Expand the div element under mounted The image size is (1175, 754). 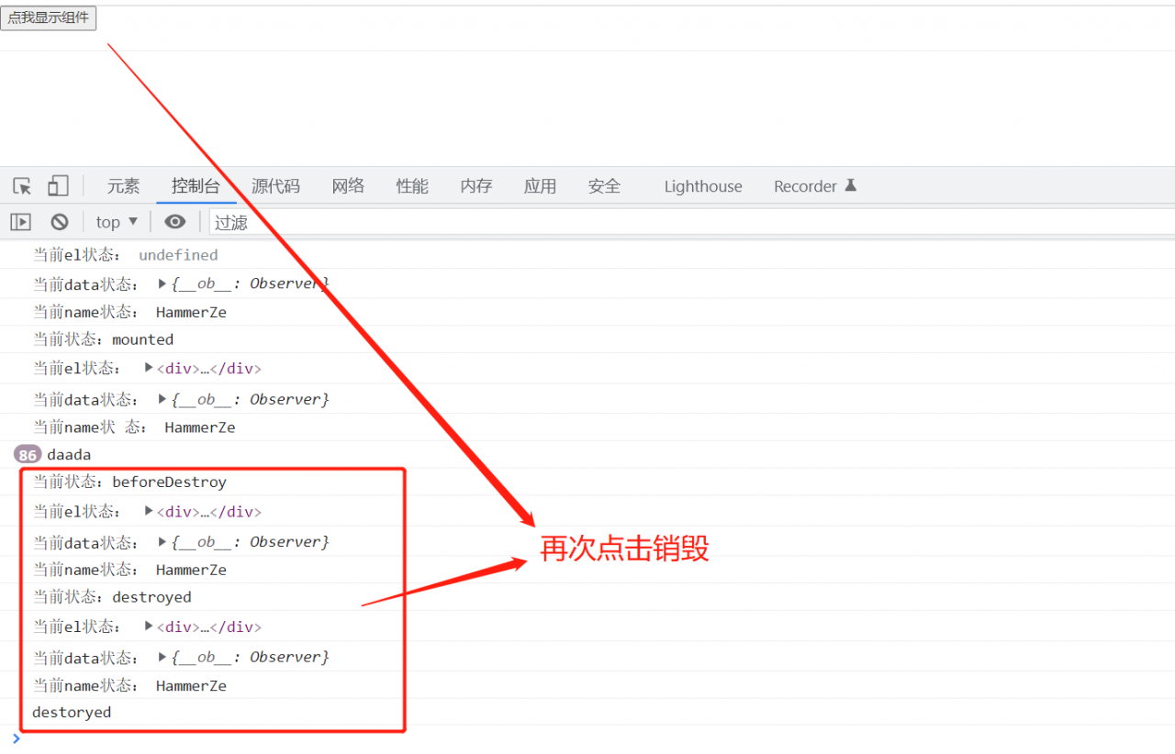[150, 368]
